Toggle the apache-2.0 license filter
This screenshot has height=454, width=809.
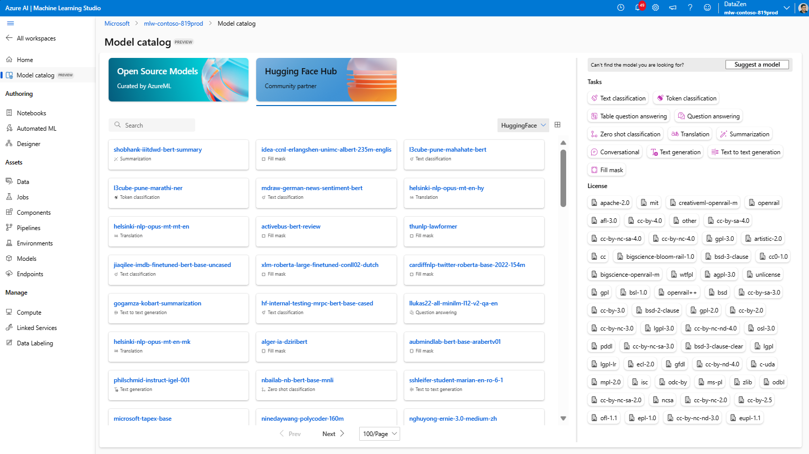(610, 203)
